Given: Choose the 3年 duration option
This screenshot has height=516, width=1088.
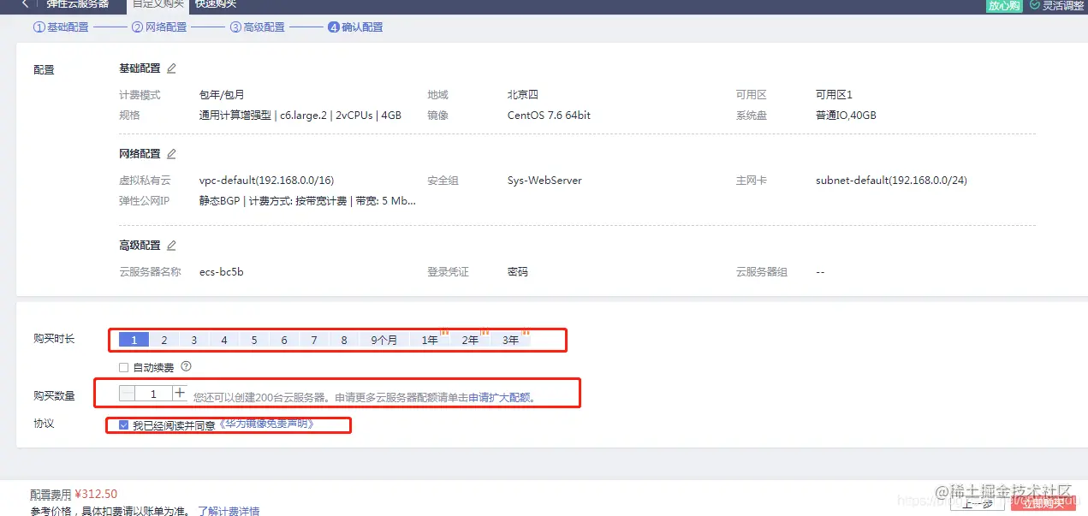Looking at the screenshot, I should click(x=510, y=340).
